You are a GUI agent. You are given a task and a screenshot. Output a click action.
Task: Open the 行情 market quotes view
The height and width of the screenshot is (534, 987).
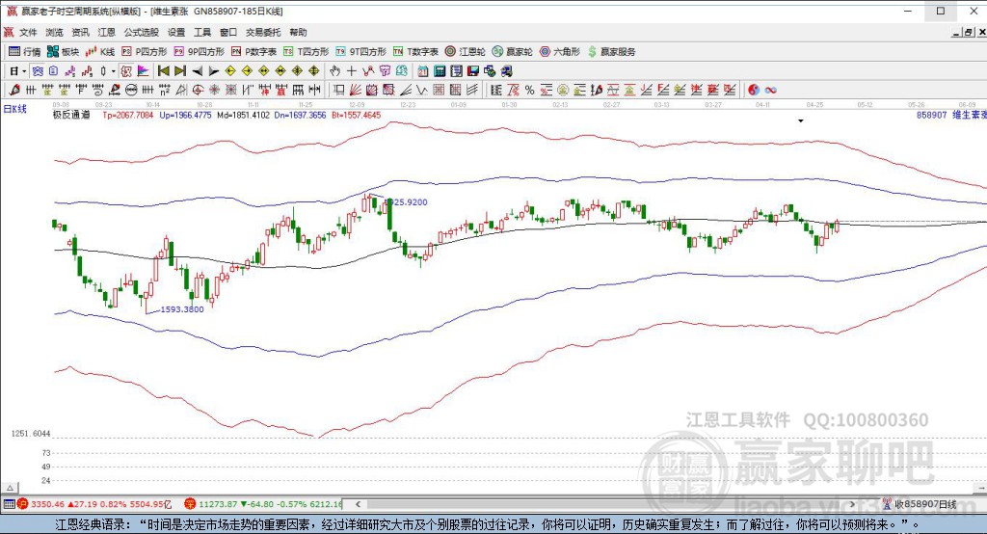pyautogui.click(x=24, y=52)
